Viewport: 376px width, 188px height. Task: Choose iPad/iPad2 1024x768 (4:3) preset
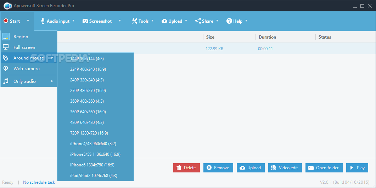pos(95,176)
